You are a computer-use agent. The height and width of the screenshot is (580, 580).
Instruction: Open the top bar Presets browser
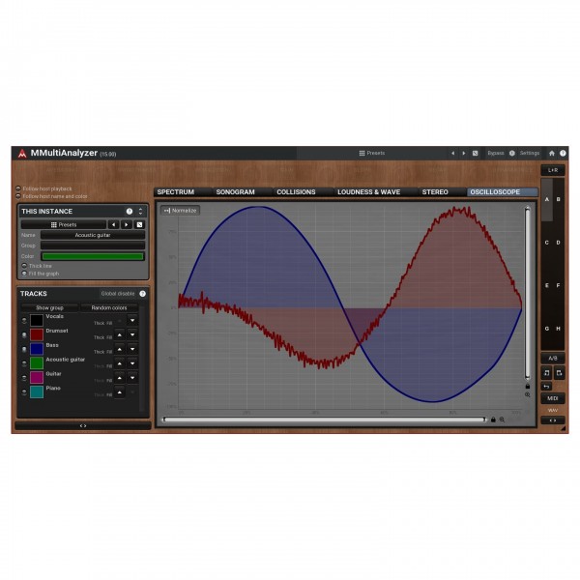coord(372,153)
